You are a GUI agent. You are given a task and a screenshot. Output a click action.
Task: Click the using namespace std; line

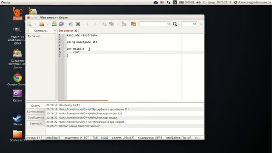point(83,42)
